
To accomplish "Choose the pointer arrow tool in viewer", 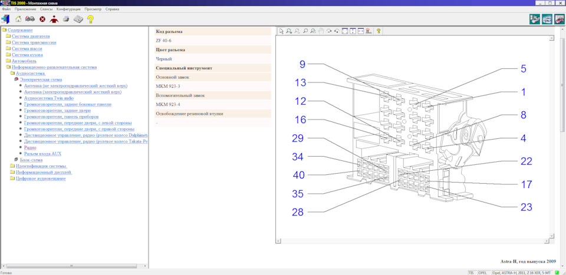I will (x=282, y=31).
